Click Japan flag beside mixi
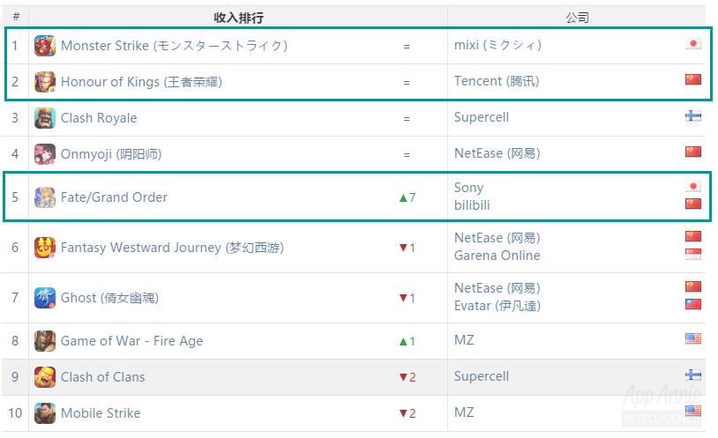This screenshot has width=718, height=438. click(x=692, y=44)
